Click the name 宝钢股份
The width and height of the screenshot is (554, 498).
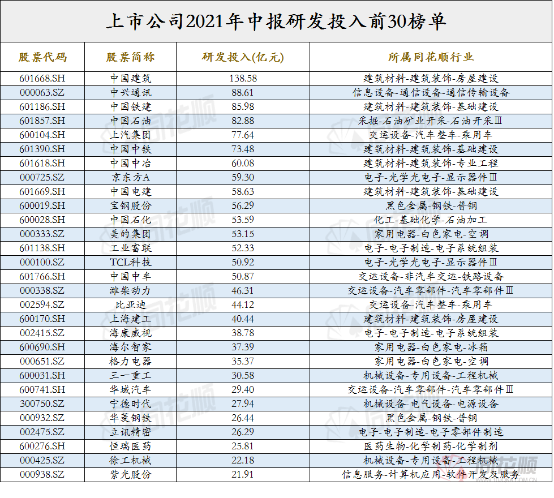click(x=130, y=205)
